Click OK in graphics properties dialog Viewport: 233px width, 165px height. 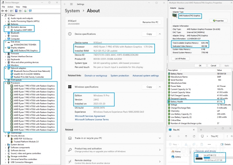pyautogui.click(x=200, y=66)
